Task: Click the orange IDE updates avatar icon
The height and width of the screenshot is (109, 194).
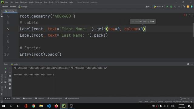Action: click(x=188, y=7)
